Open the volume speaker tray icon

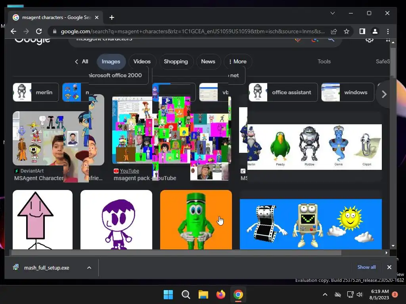click(360, 294)
